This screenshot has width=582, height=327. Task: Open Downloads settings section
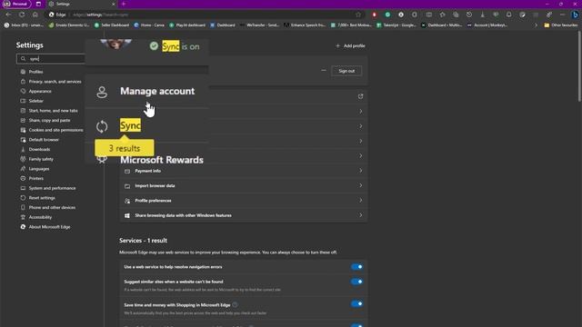[39, 149]
